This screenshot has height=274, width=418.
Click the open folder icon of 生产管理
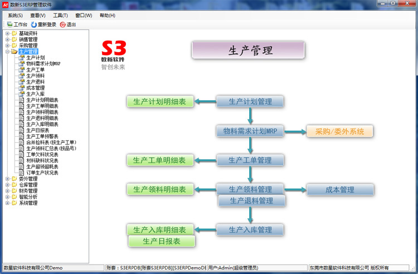pyautogui.click(x=14, y=52)
